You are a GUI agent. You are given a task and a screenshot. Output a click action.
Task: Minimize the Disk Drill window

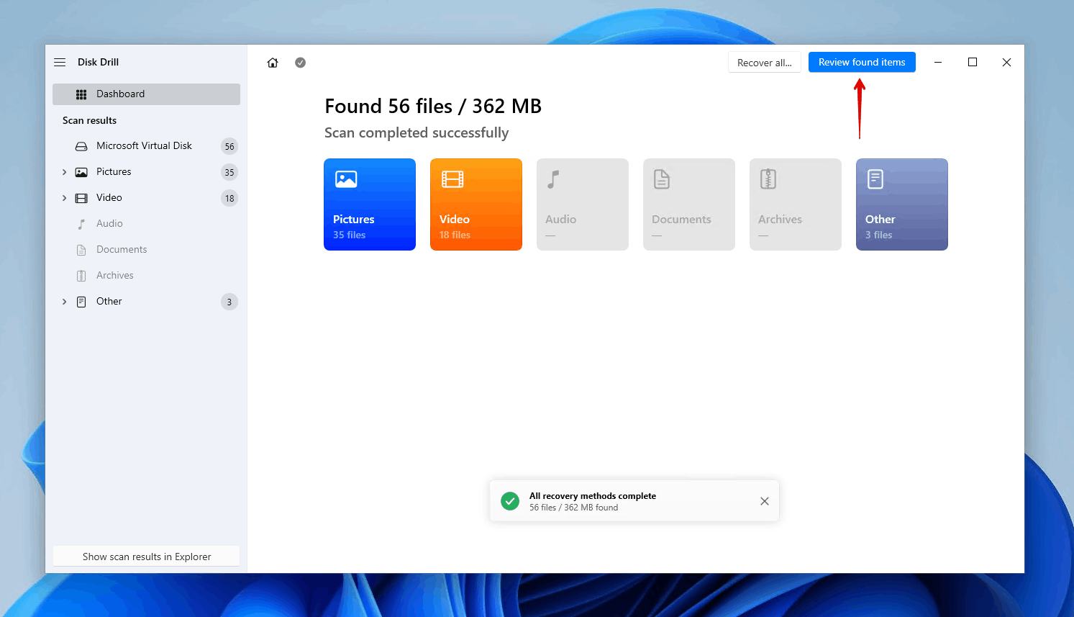938,63
